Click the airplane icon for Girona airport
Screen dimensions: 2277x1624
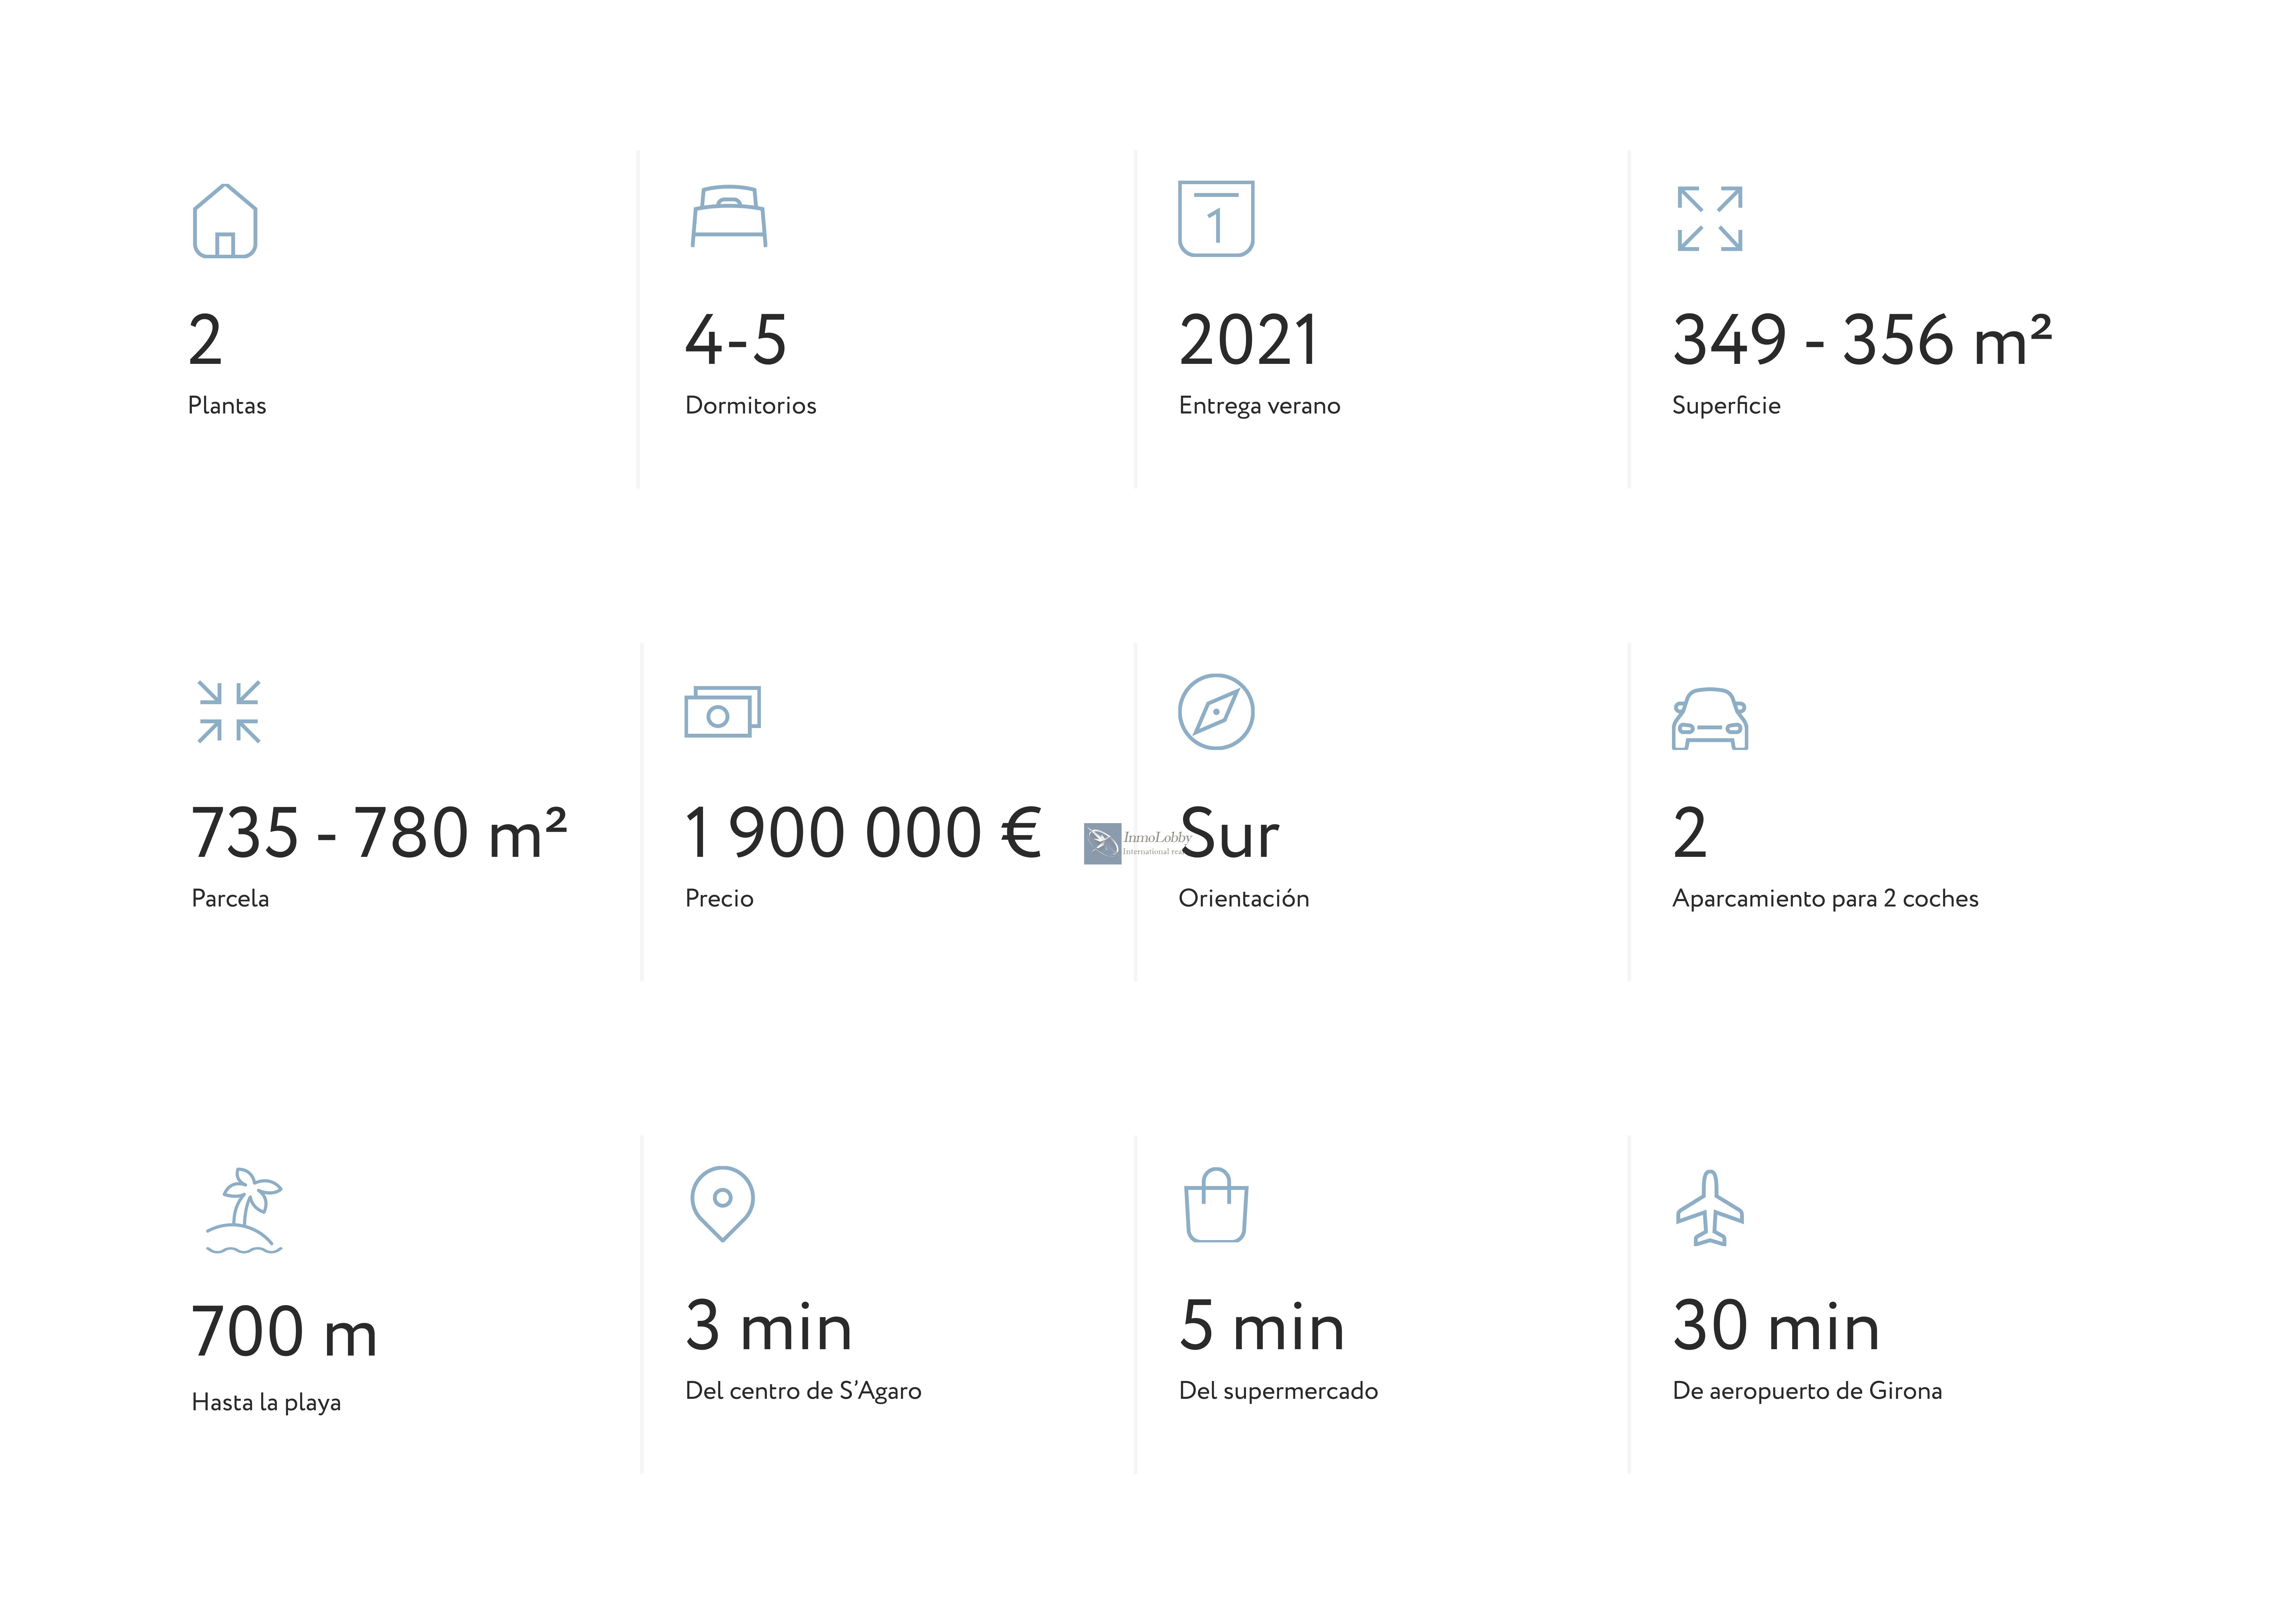[1710, 1208]
